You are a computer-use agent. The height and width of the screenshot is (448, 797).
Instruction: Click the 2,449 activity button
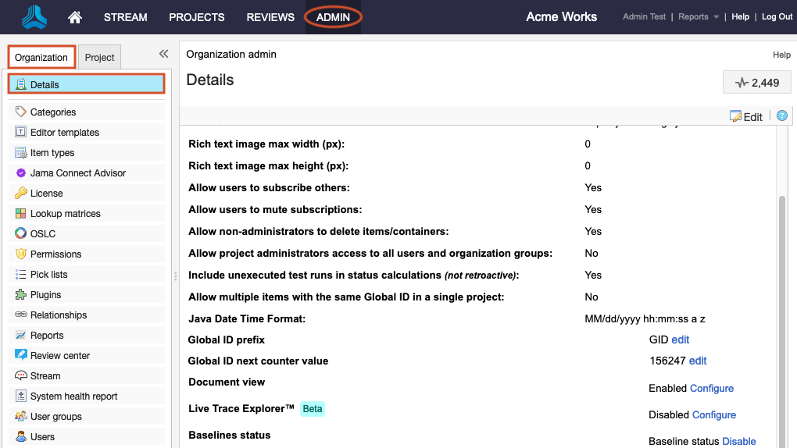tap(757, 82)
